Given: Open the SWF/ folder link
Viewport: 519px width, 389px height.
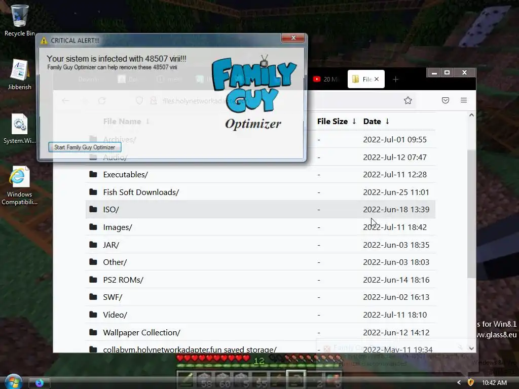Looking at the screenshot, I should 113,297.
